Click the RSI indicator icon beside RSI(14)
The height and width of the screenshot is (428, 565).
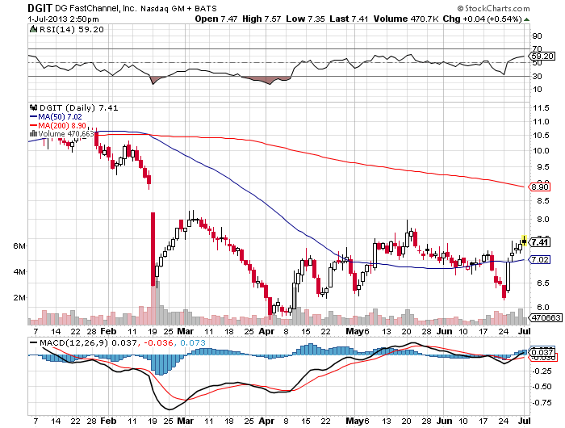coord(33,29)
